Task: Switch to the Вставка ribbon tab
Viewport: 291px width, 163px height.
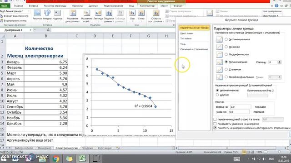Action: coord(33,6)
